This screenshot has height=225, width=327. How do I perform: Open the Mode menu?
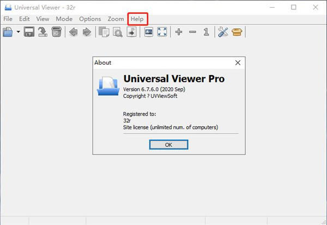[x=64, y=19]
